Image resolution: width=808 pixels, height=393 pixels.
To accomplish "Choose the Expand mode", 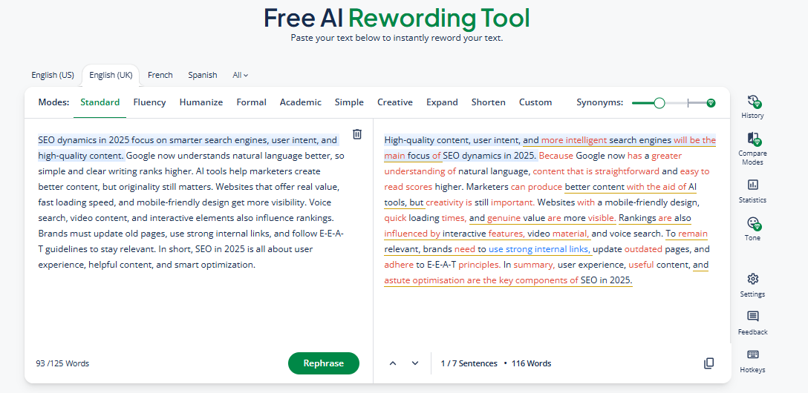I will 442,102.
